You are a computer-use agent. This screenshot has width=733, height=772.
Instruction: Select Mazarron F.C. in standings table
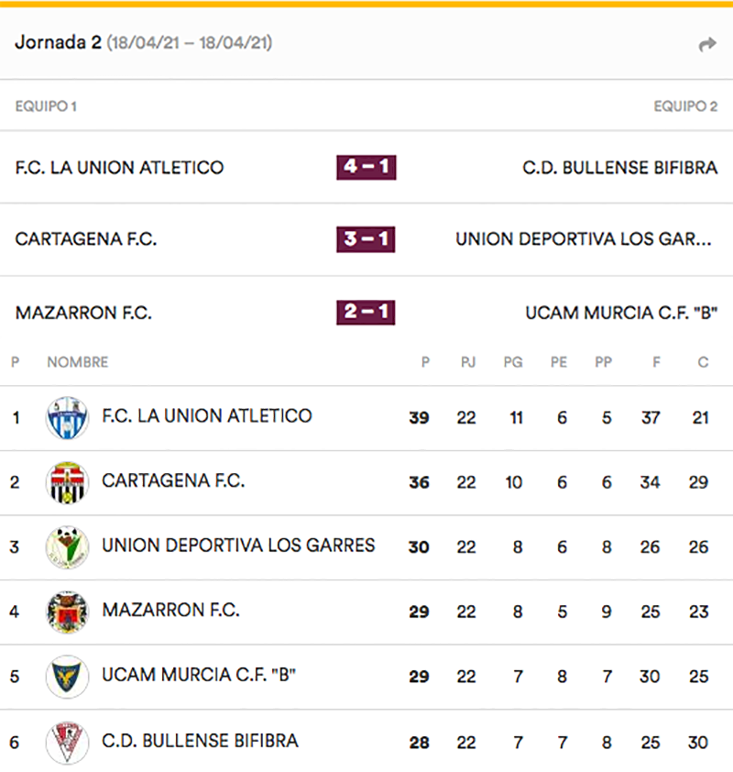(170, 610)
